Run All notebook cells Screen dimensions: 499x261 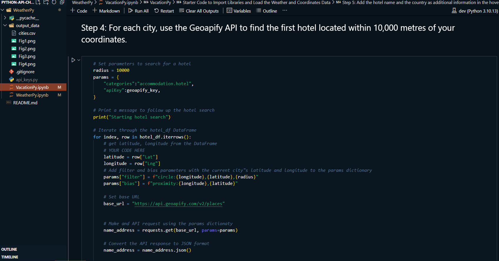pyautogui.click(x=138, y=11)
